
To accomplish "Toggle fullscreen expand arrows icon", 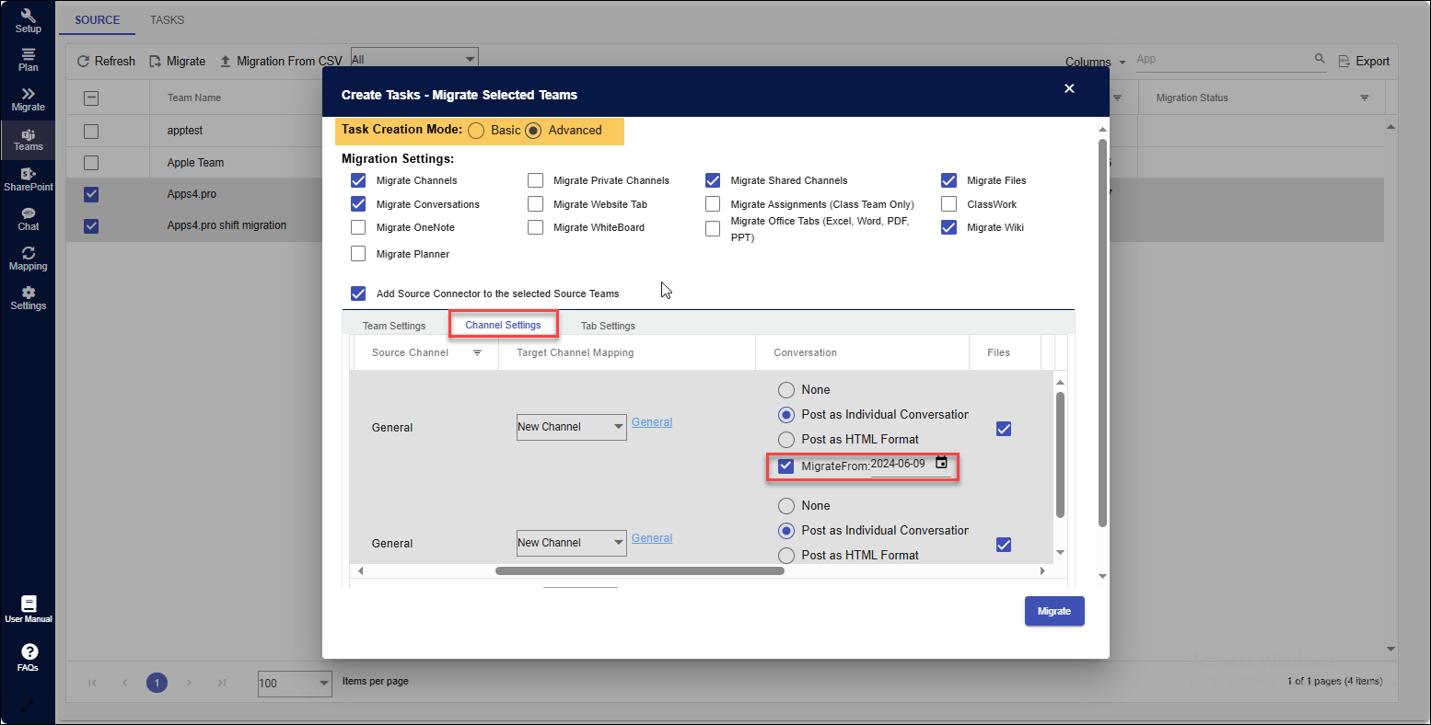I will (x=28, y=707).
